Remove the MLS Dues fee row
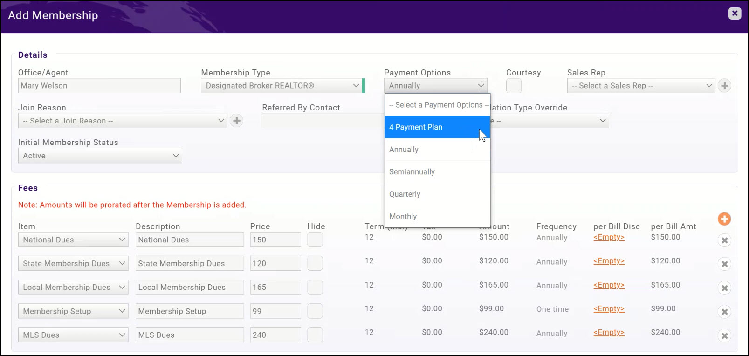Screen dimensions: 749x356 724,335
